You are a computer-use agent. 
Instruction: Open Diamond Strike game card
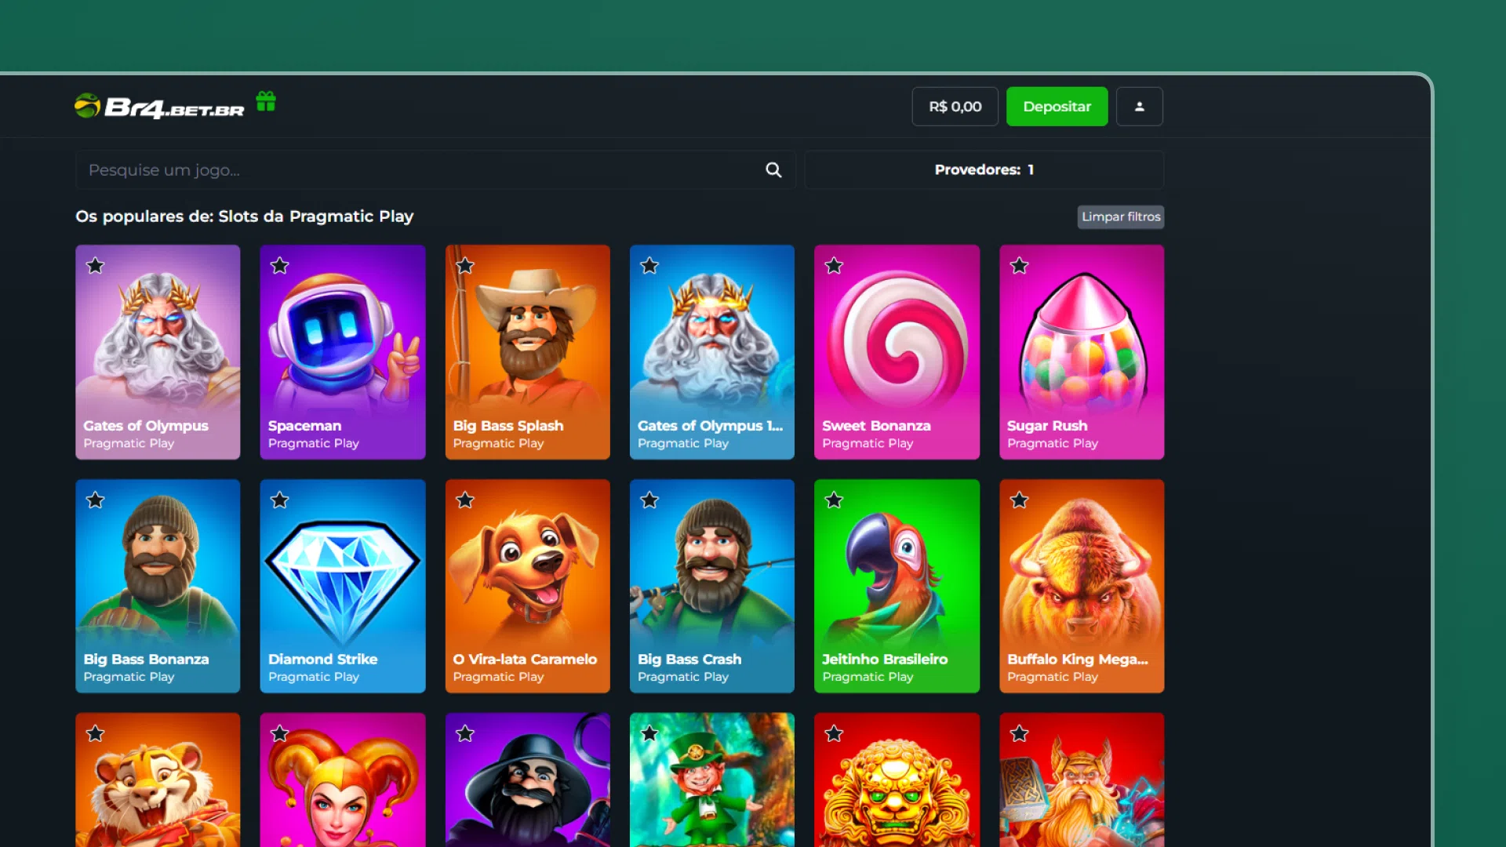coord(343,586)
